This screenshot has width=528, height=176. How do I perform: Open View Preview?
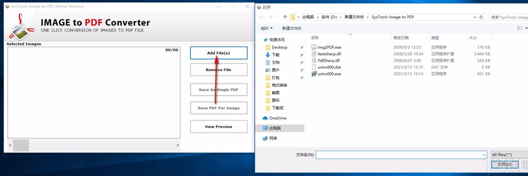pos(218,126)
